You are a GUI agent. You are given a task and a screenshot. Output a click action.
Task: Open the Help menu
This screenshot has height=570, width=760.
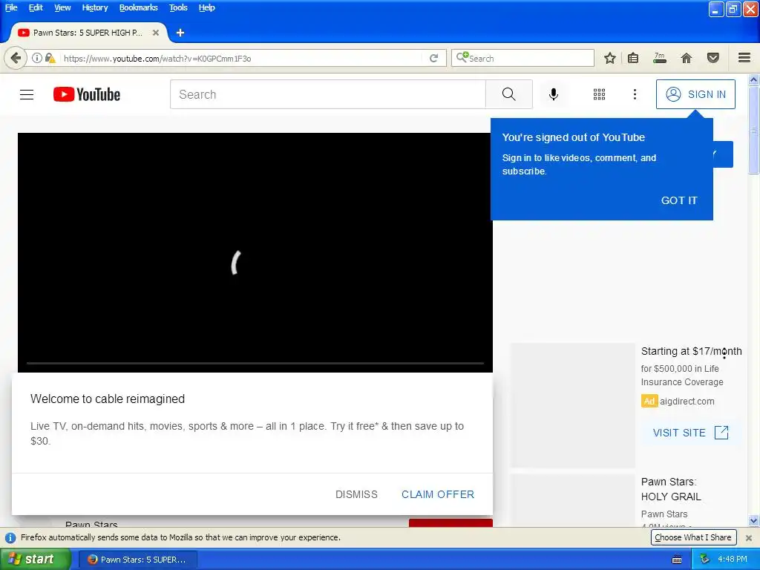tap(206, 7)
